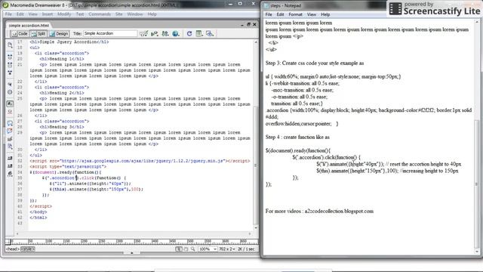Open Dreamweaver Commands menu
Viewport: 483px width, 272px height.
(100, 14)
